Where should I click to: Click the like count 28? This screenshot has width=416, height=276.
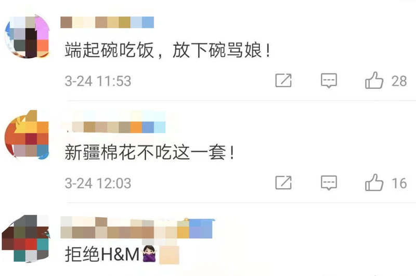tap(399, 81)
